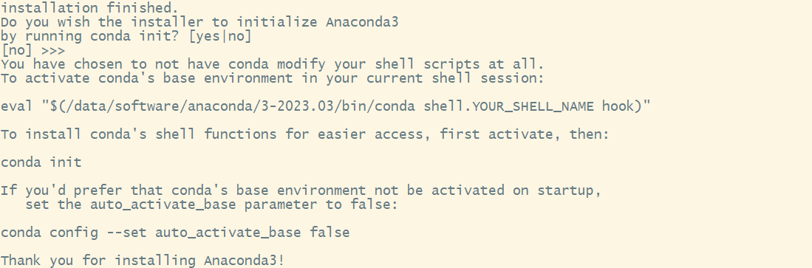Viewport: 812px width, 268px height.
Task: Click 'To install conda's shell functions' line
Action: (305, 134)
